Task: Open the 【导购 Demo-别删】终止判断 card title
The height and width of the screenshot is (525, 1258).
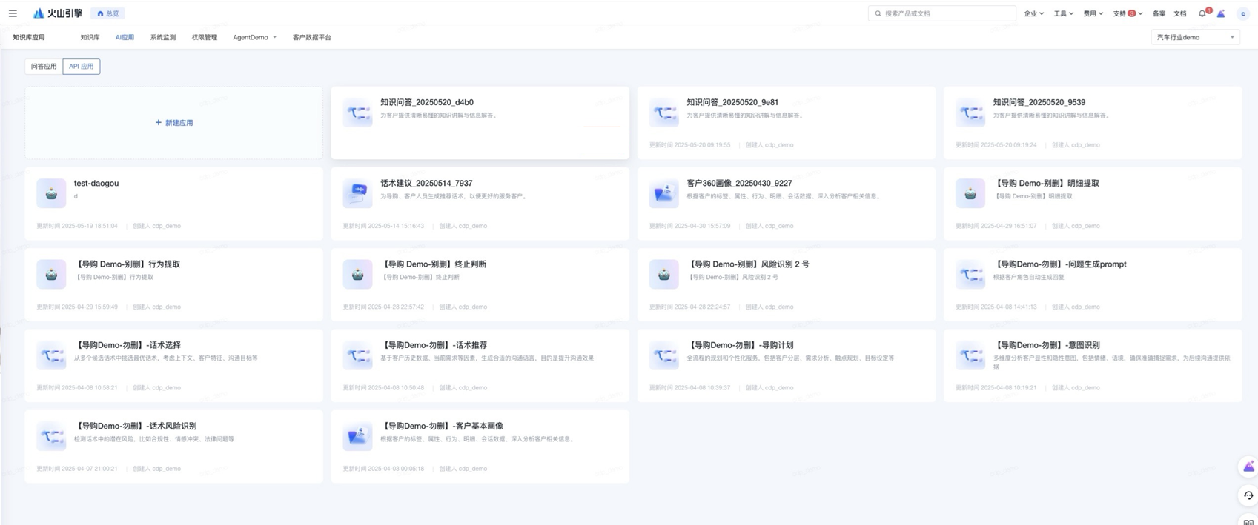Action: pyautogui.click(x=434, y=264)
